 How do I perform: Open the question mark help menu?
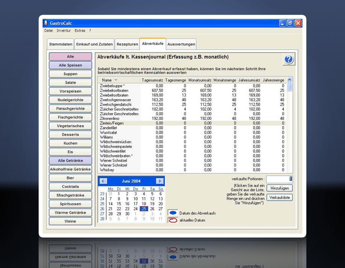click(90, 31)
